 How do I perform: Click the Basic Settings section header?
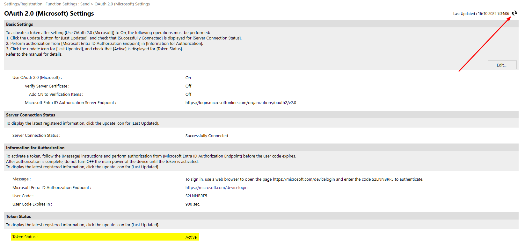click(x=19, y=24)
